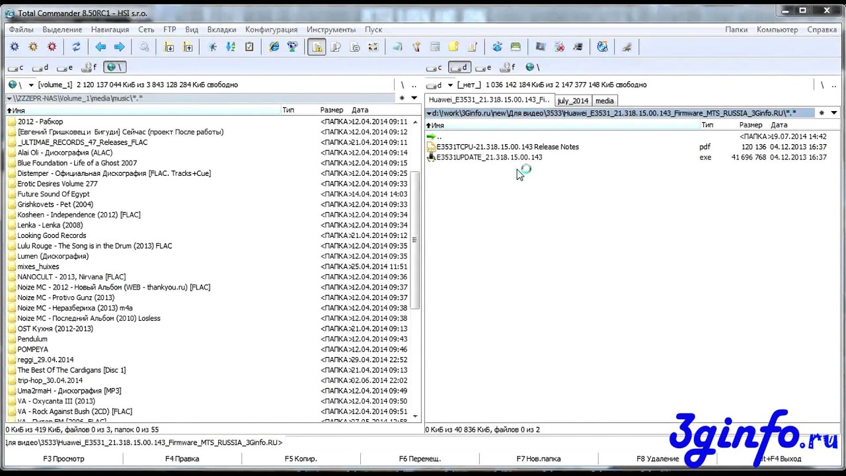Click the F5 Копир. button
This screenshot has height=476, width=846.
pos(301,459)
